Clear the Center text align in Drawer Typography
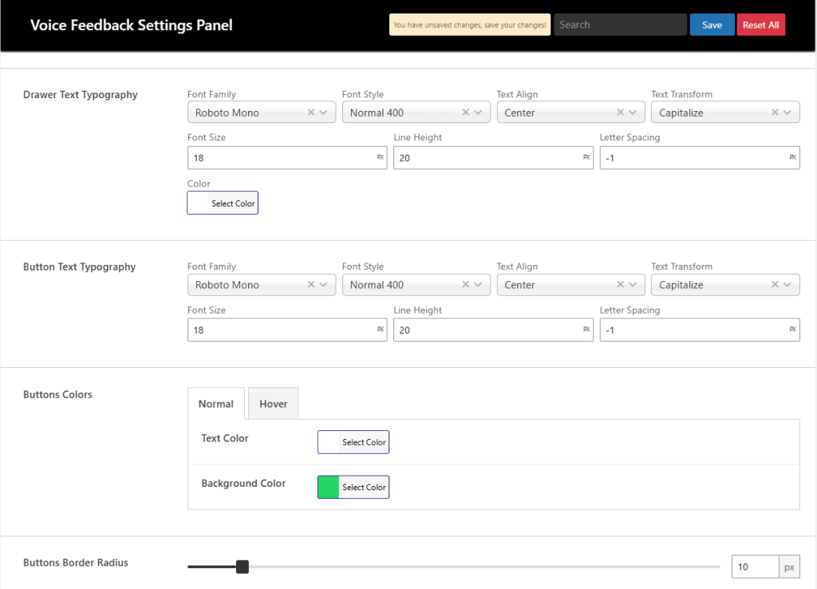The image size is (817, 589). click(x=620, y=112)
